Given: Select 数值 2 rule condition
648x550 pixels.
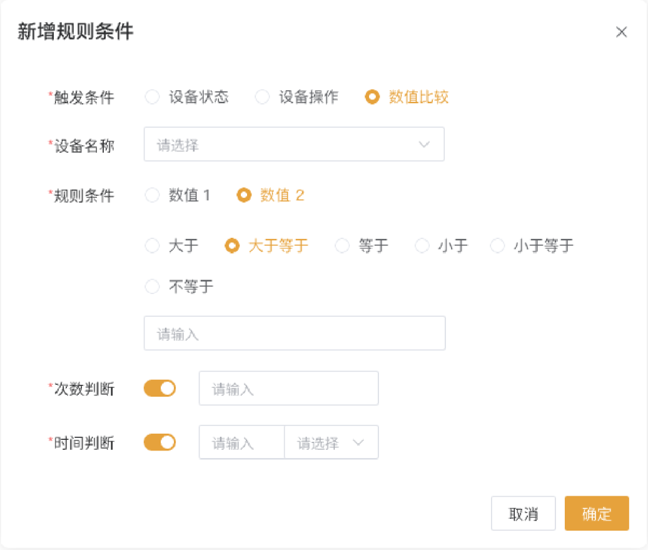Looking at the screenshot, I should tap(244, 195).
